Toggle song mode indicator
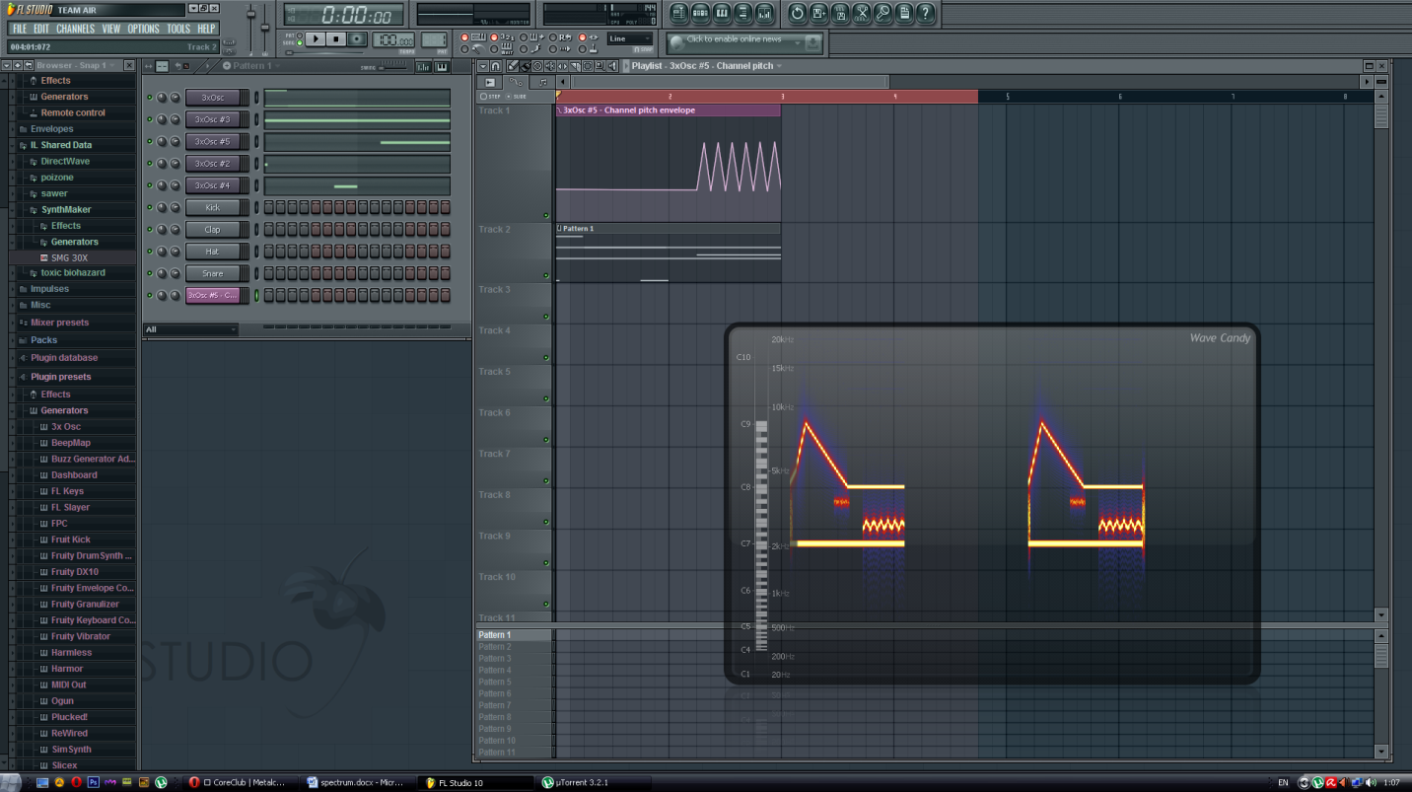 coord(300,43)
